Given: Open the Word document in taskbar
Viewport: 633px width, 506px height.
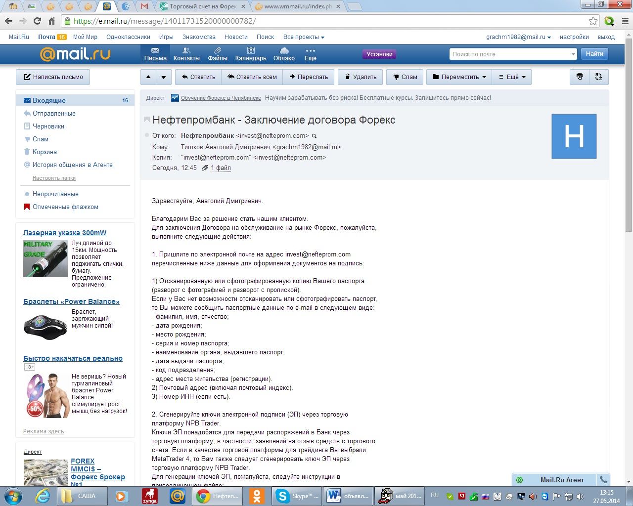Looking at the screenshot, I should (347, 496).
